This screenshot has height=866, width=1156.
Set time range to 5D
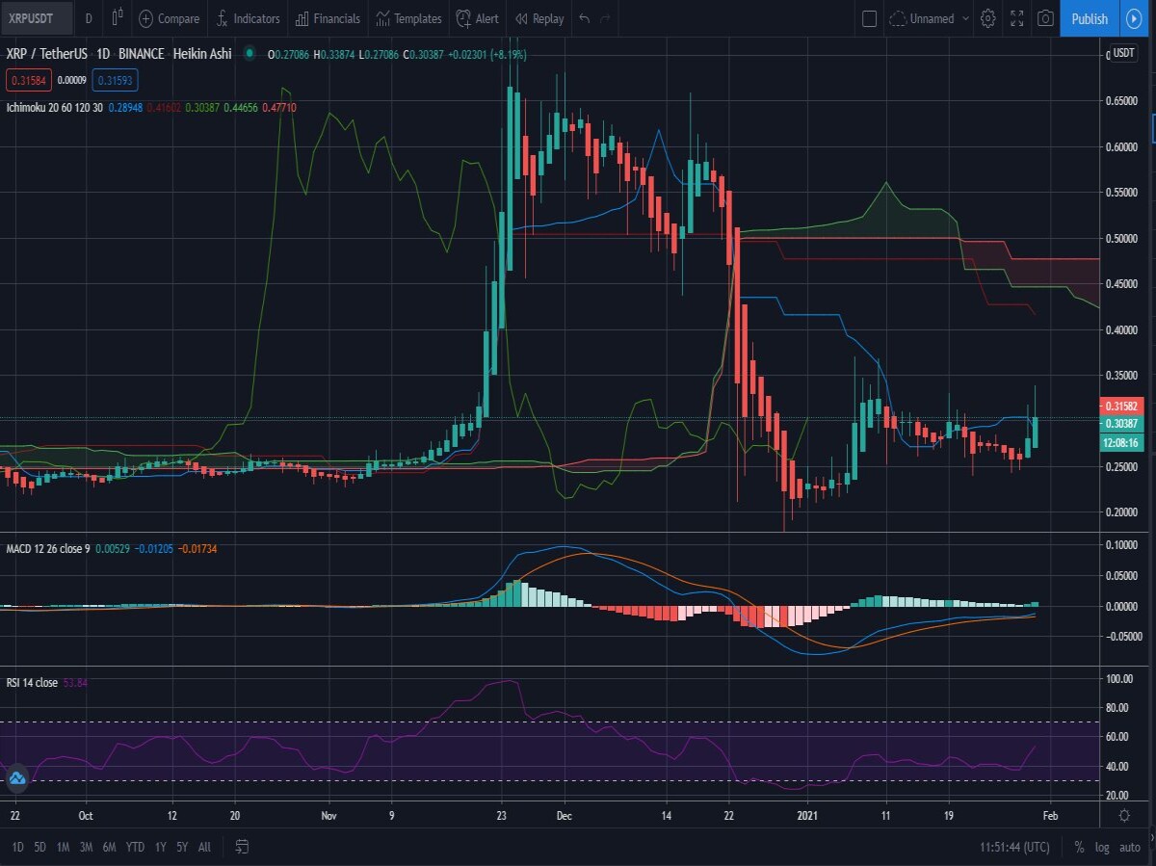(x=39, y=847)
